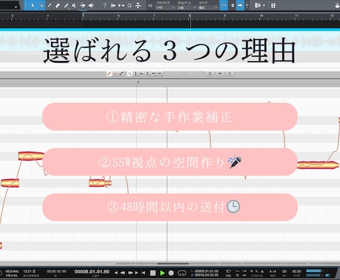Click the leftmost transport arrow button
The image size is (340, 280).
pyautogui.click(x=116, y=273)
